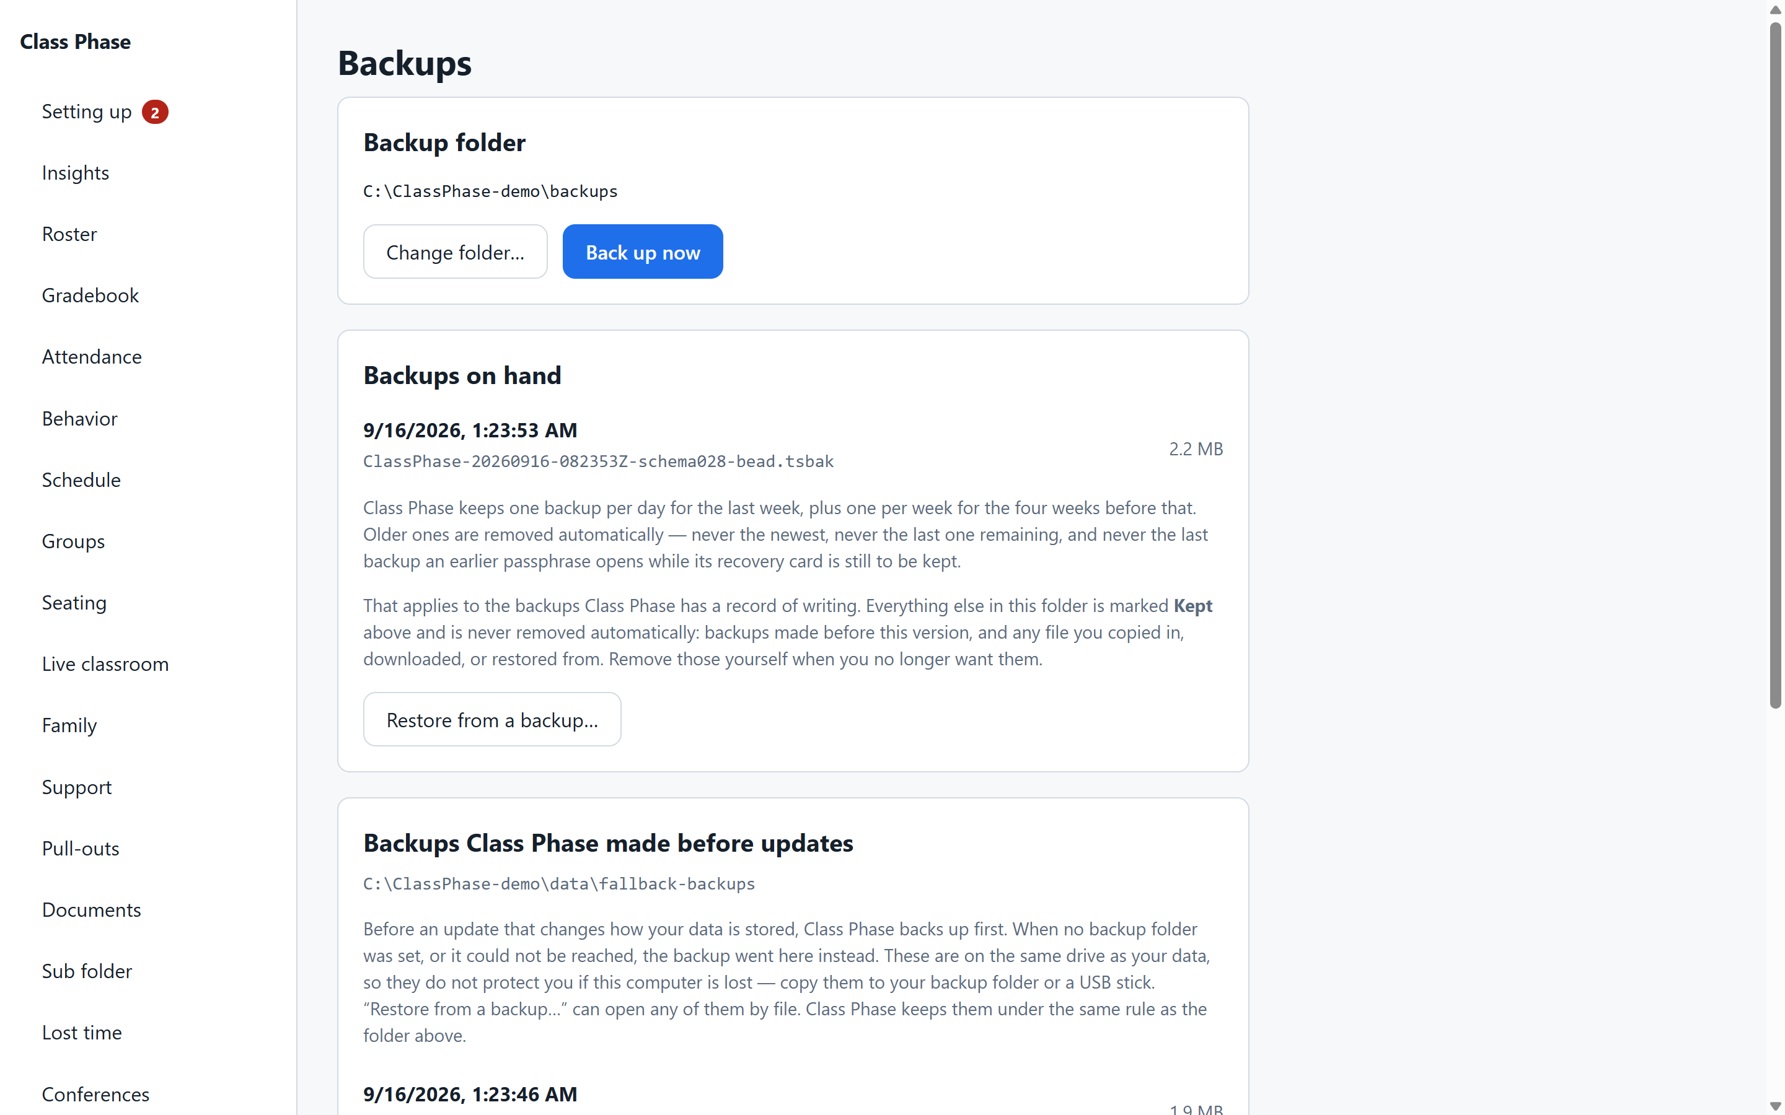Click Backups Class Phase made before updates heading
The width and height of the screenshot is (1785, 1115).
[608, 843]
